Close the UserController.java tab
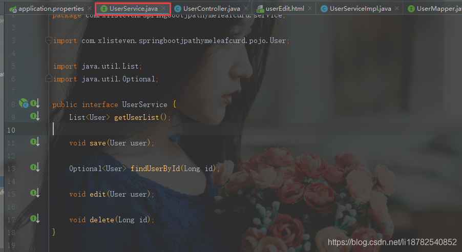The width and height of the screenshot is (462, 252). tap(246, 9)
